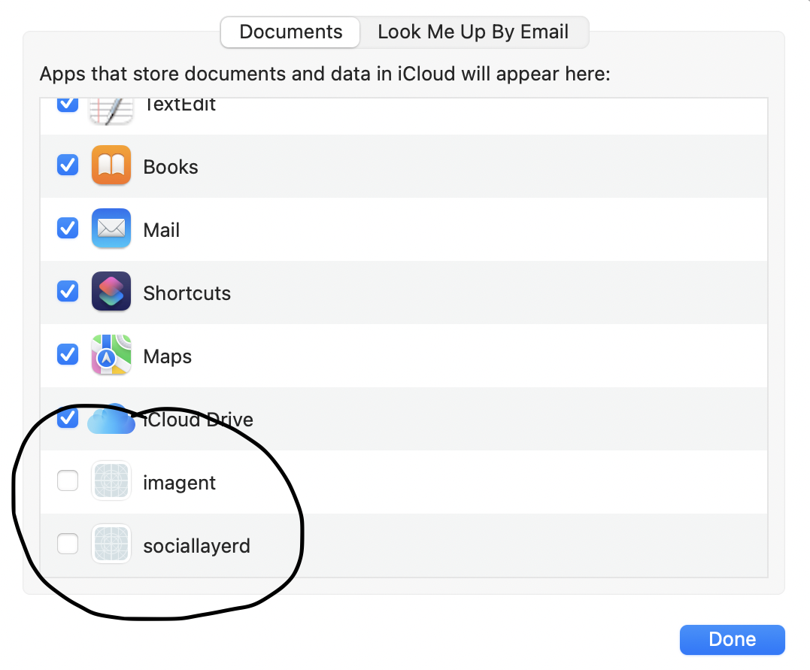Select the Shortcuts row label
Screen dimensions: 810x670
point(187,293)
